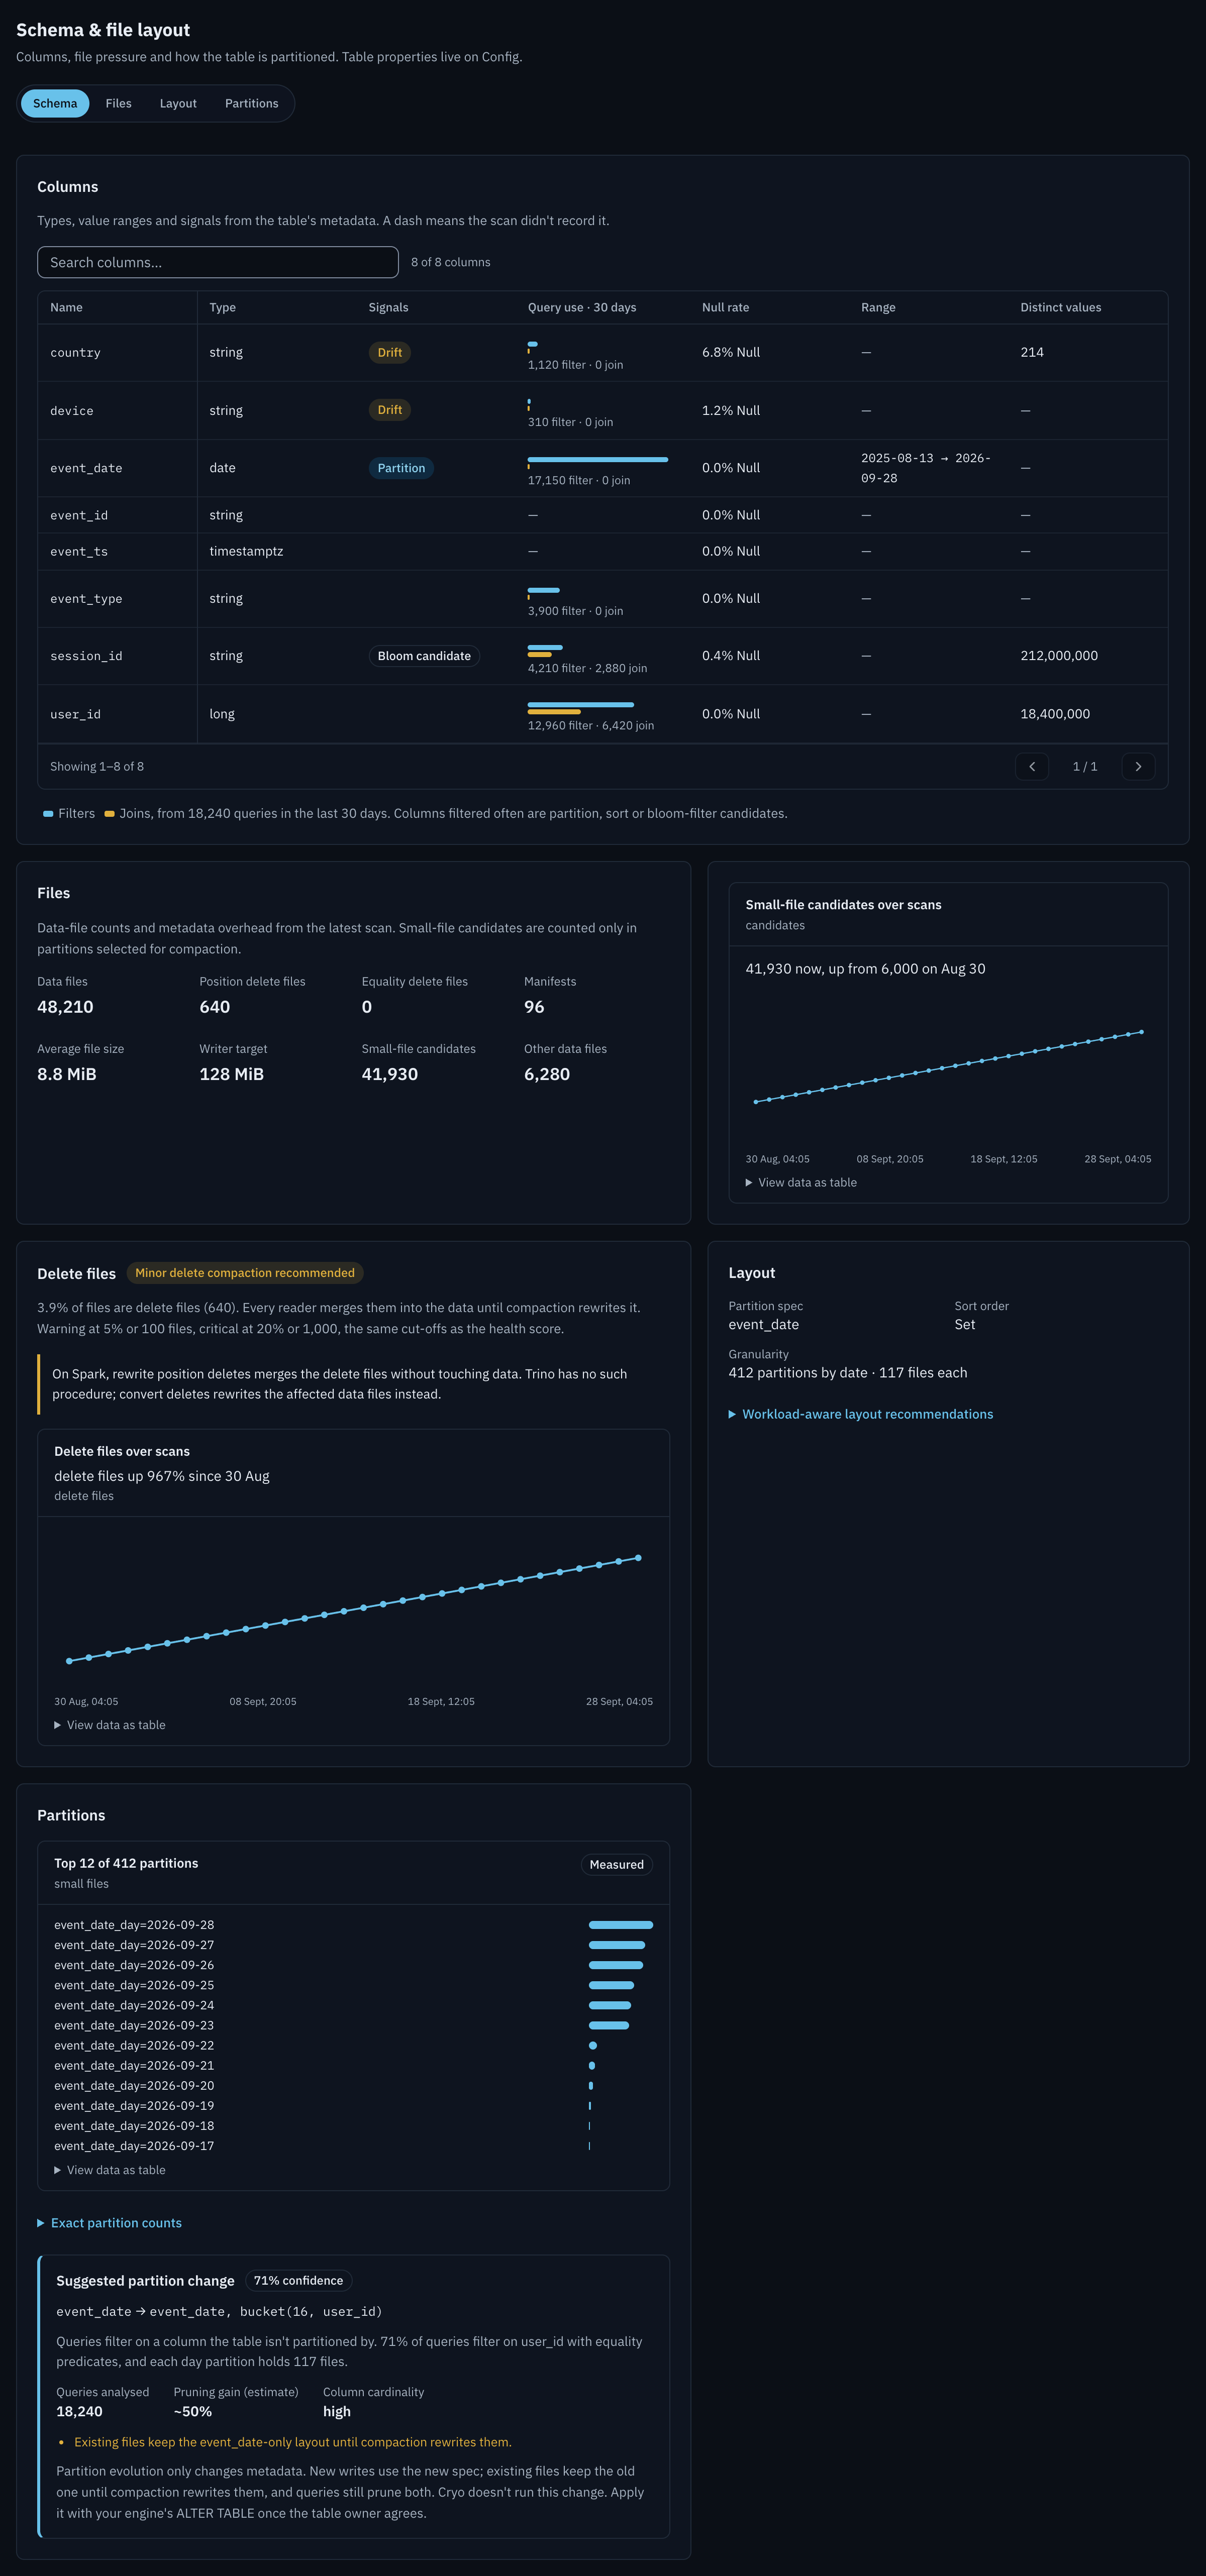Click the Drift badge in device row

click(x=390, y=410)
